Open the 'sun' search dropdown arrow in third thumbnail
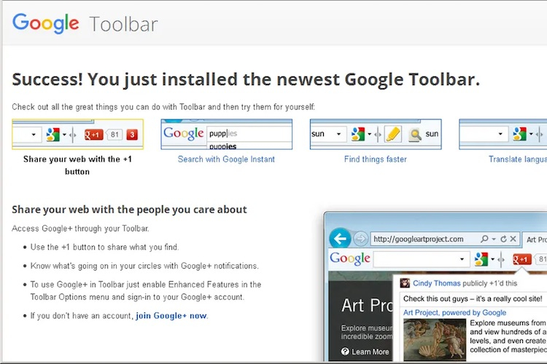The width and height of the screenshot is (547, 364). click(x=338, y=135)
